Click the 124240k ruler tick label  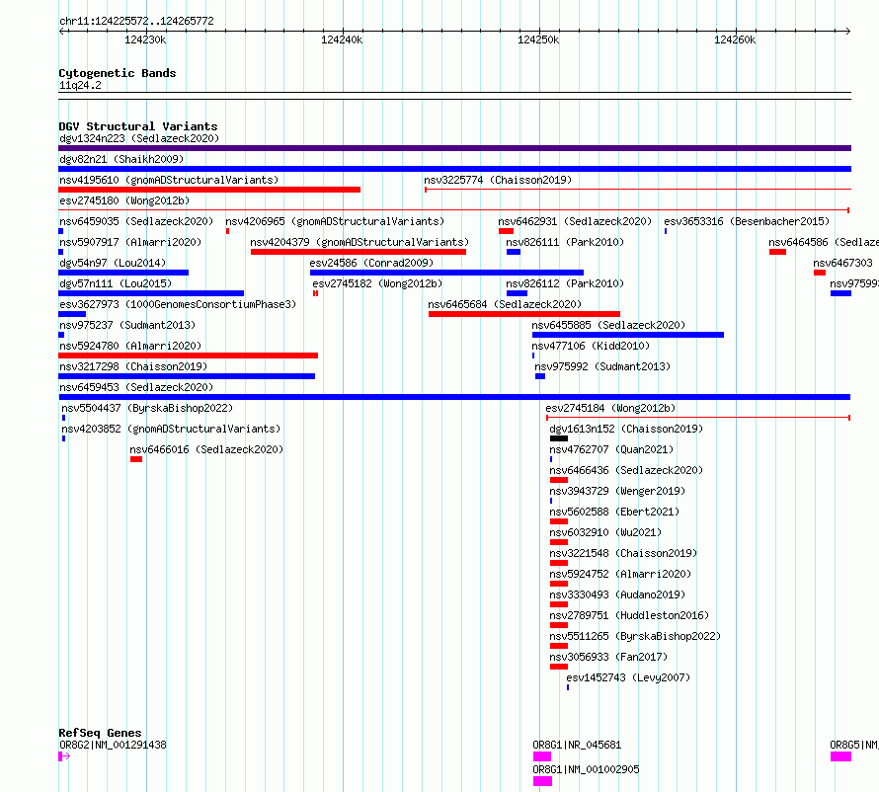[x=342, y=40]
